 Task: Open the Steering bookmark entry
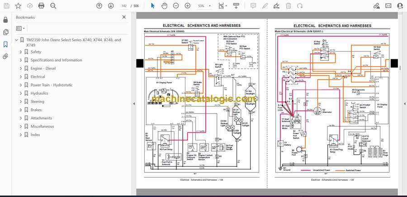[38, 101]
